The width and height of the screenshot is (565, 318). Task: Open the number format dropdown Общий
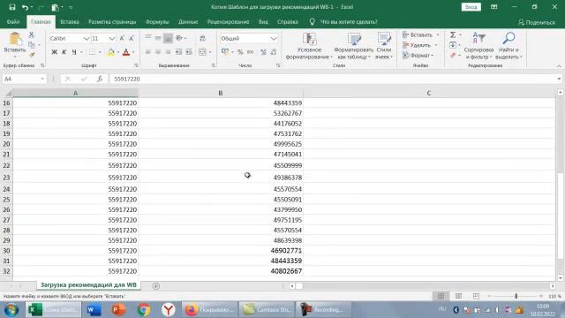click(x=274, y=38)
